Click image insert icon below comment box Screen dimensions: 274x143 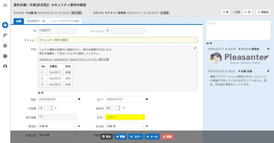(208, 43)
